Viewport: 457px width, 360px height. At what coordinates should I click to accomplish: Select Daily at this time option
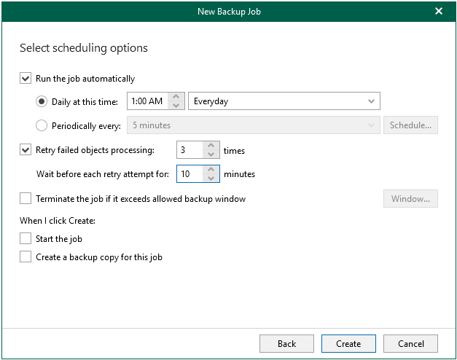coord(42,101)
